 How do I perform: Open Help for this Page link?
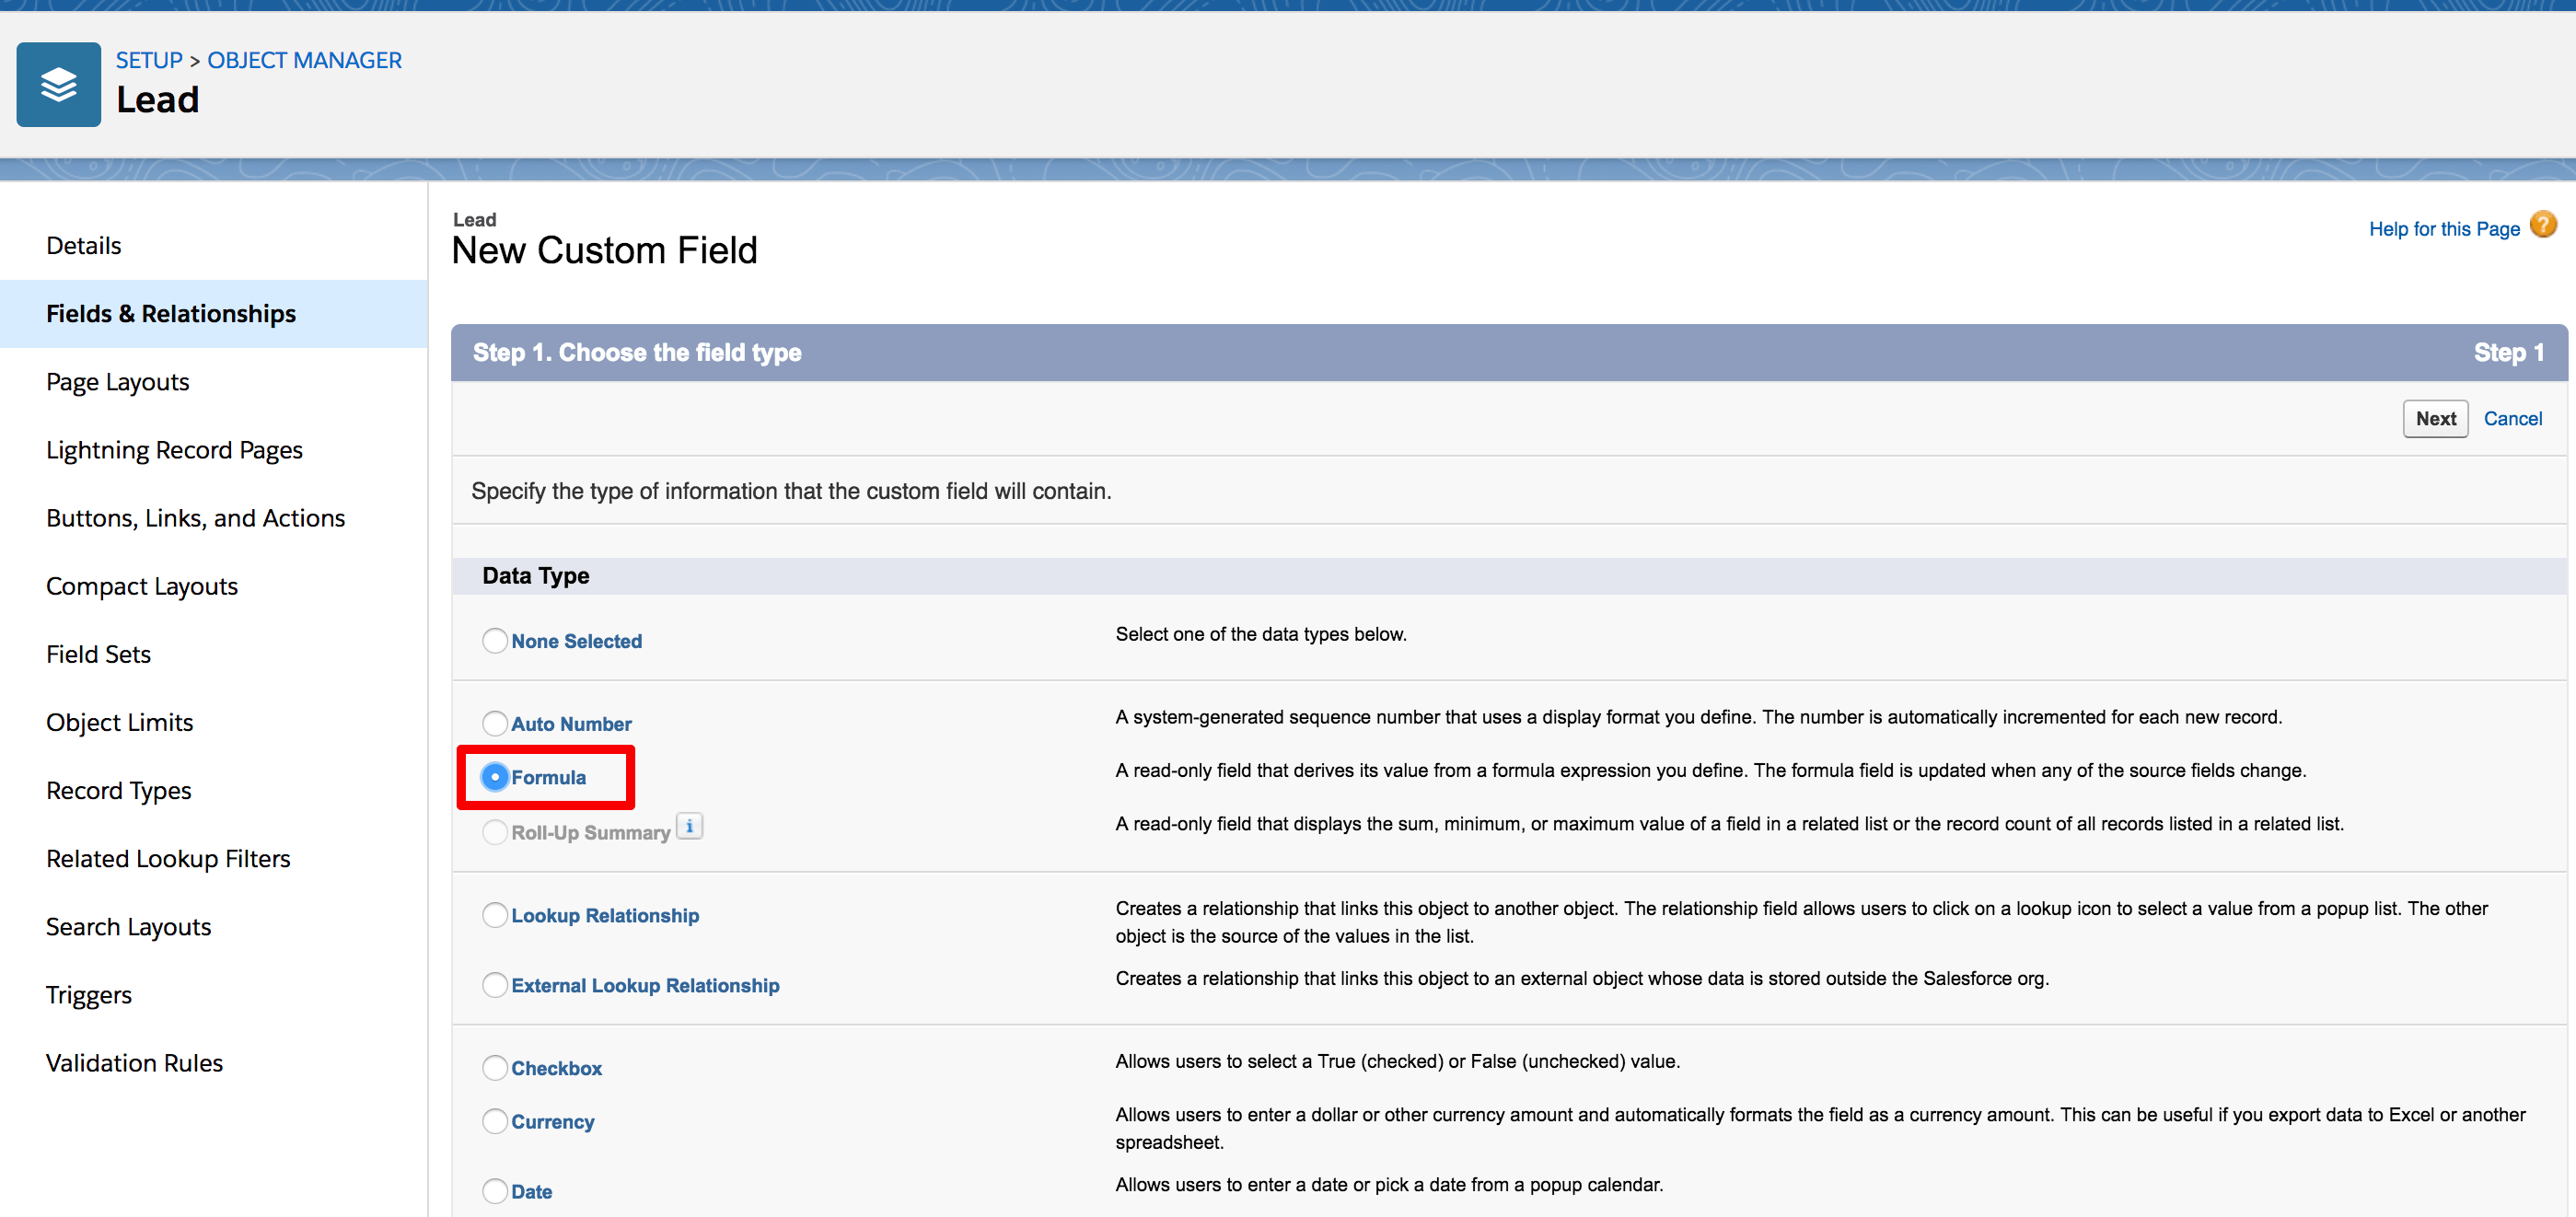coord(2443,229)
